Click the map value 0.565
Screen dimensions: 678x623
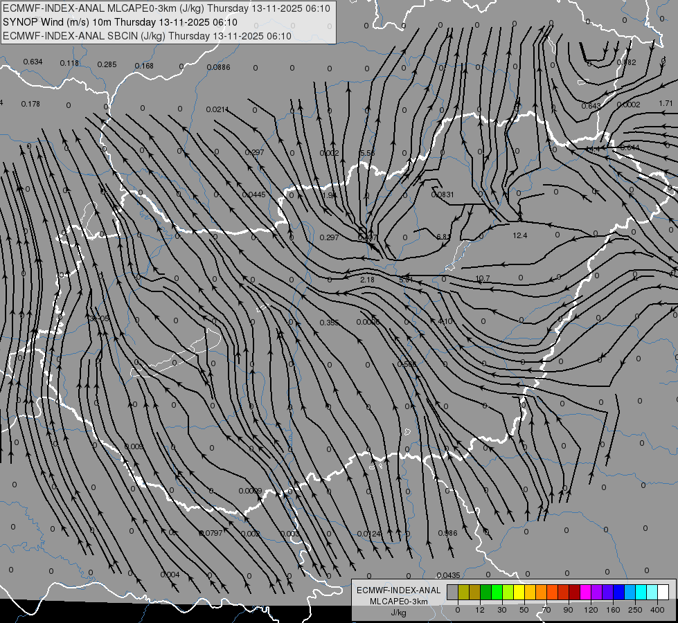click(x=407, y=364)
